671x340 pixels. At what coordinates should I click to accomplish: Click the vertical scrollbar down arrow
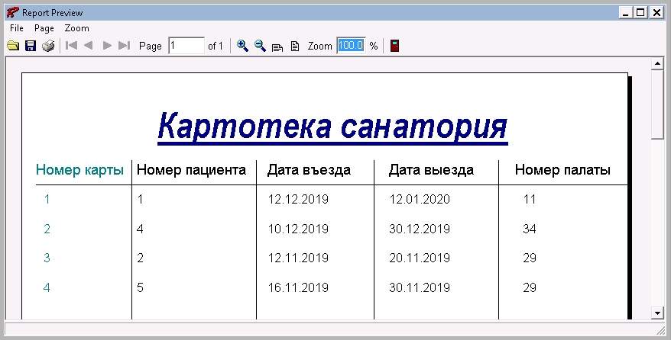(657, 313)
